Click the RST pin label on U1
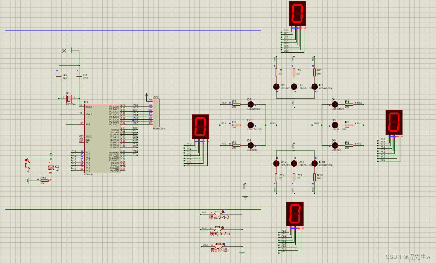This screenshot has width=436, height=263. tap(88, 125)
